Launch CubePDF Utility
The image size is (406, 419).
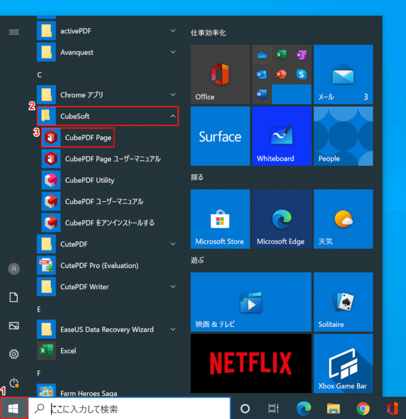(x=109, y=180)
